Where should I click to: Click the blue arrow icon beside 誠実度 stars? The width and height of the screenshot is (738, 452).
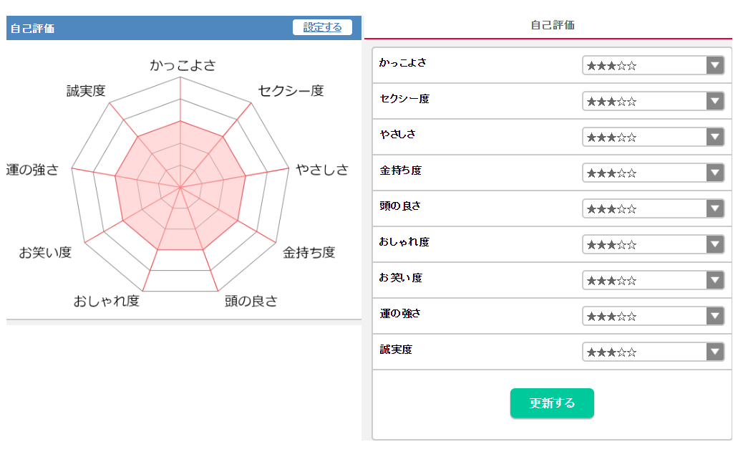[x=714, y=352]
